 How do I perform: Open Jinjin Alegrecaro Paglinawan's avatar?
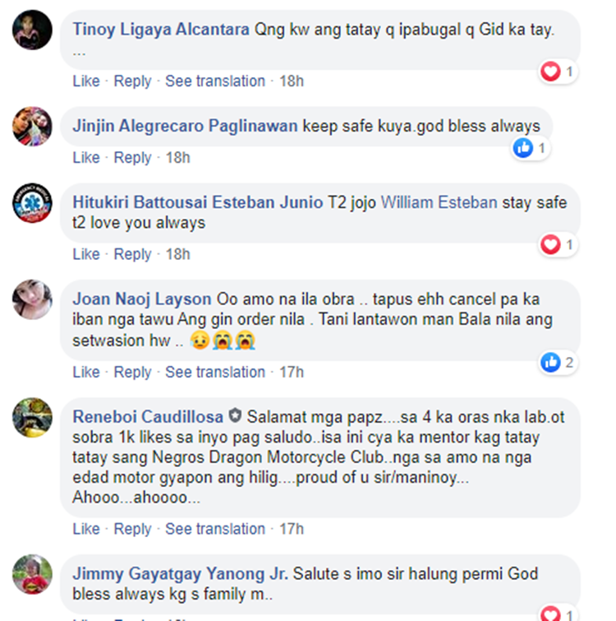click(x=32, y=127)
